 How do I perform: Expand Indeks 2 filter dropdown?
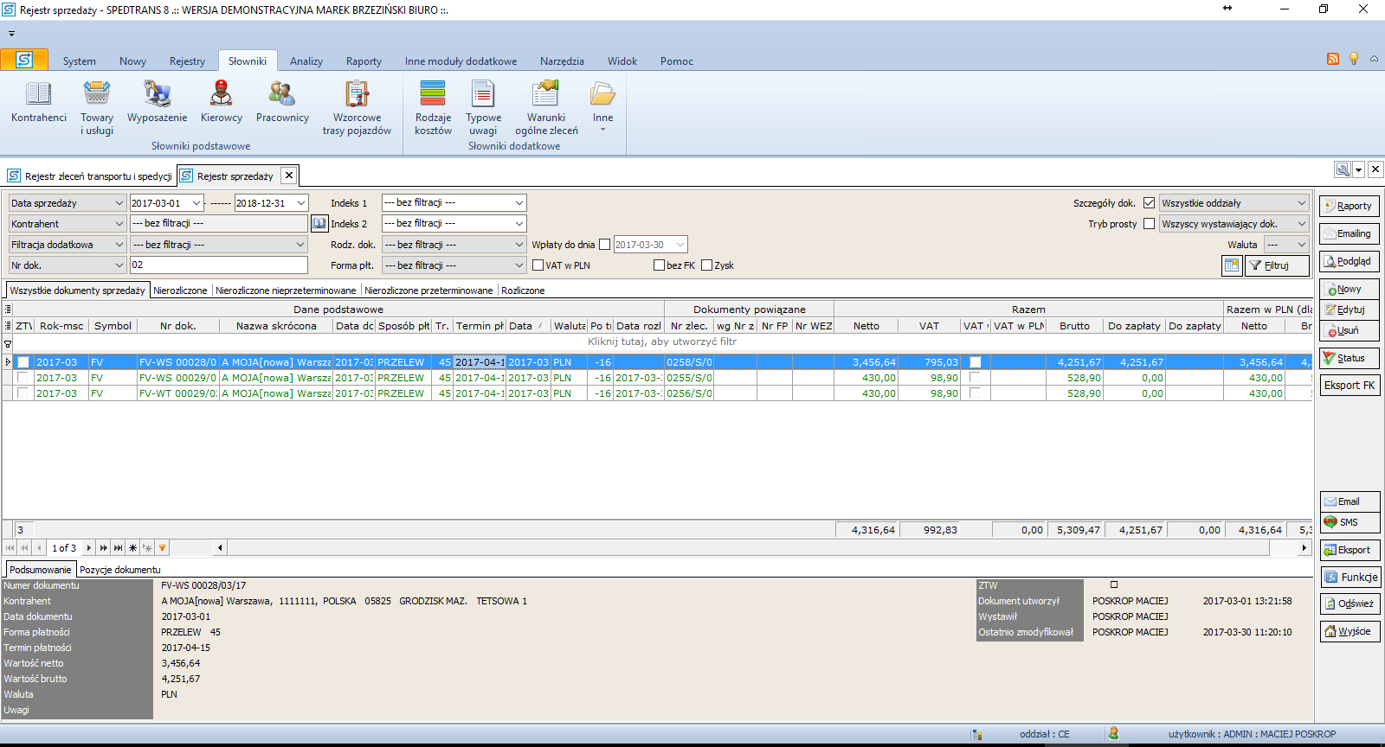coord(519,224)
